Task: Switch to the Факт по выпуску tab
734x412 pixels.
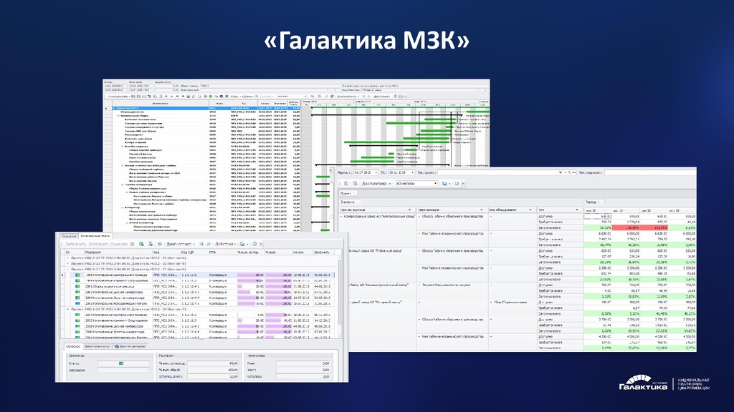Action: [97, 347]
